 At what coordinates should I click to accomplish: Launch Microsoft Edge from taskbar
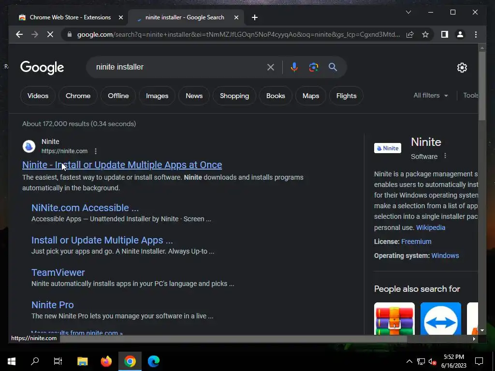[154, 361]
